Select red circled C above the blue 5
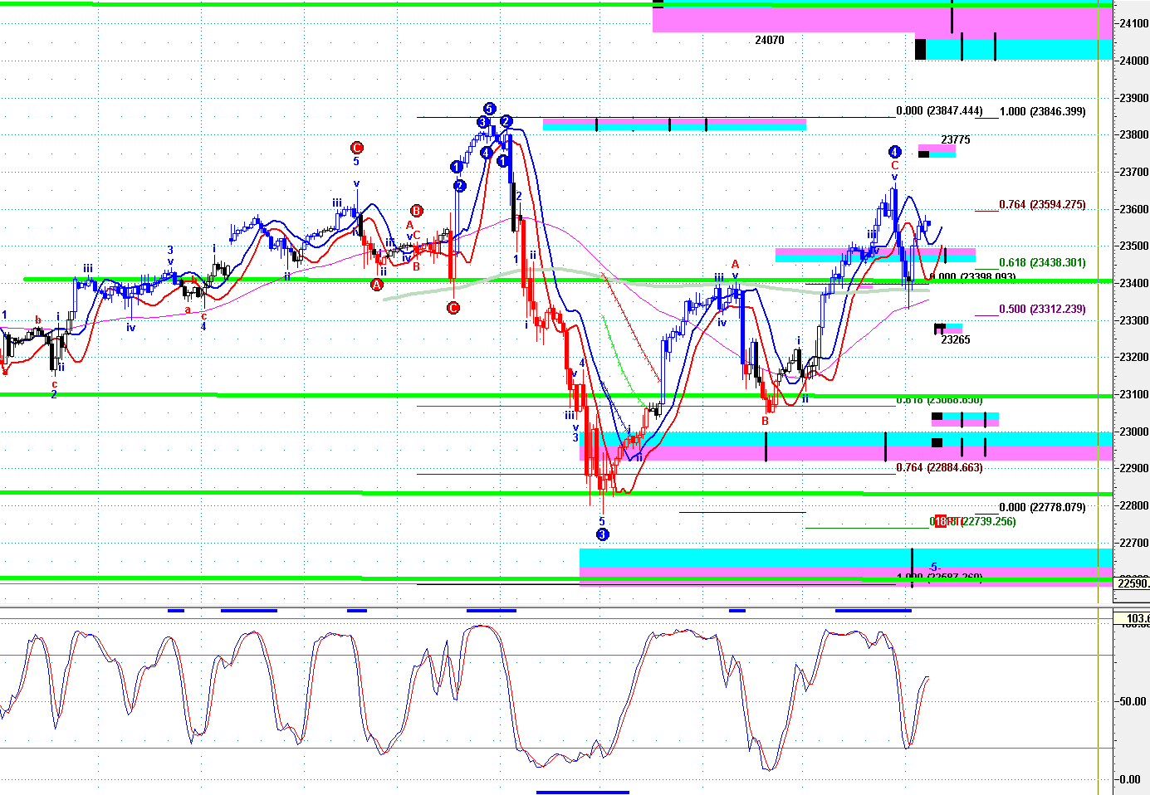 (x=356, y=149)
